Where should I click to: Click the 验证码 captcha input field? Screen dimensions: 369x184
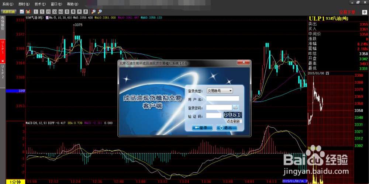coord(214,115)
